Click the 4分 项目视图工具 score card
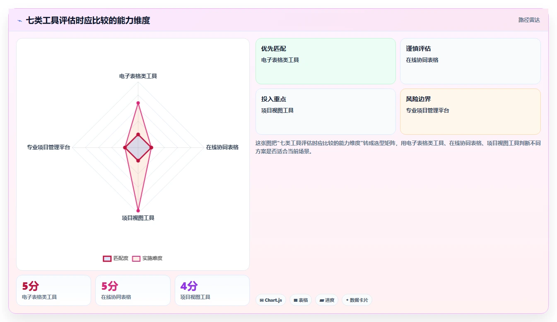Image resolution: width=557 pixels, height=322 pixels. [x=212, y=290]
